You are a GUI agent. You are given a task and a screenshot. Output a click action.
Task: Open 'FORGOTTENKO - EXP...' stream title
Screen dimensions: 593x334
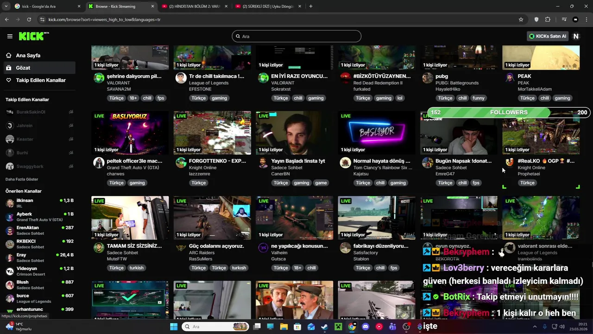coord(217,161)
